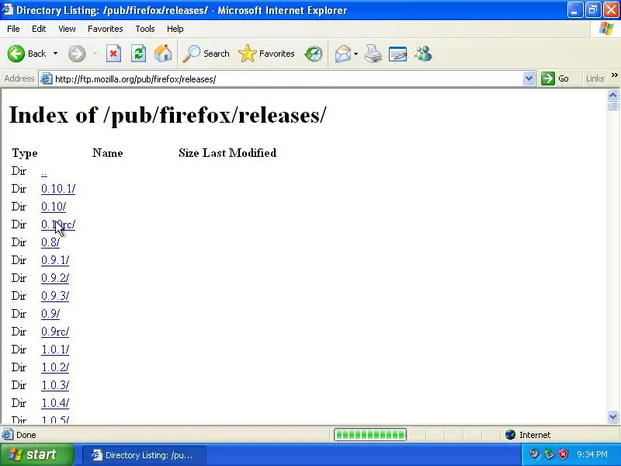Click the Internet zone globe icon
621x466 pixels.
coord(511,435)
